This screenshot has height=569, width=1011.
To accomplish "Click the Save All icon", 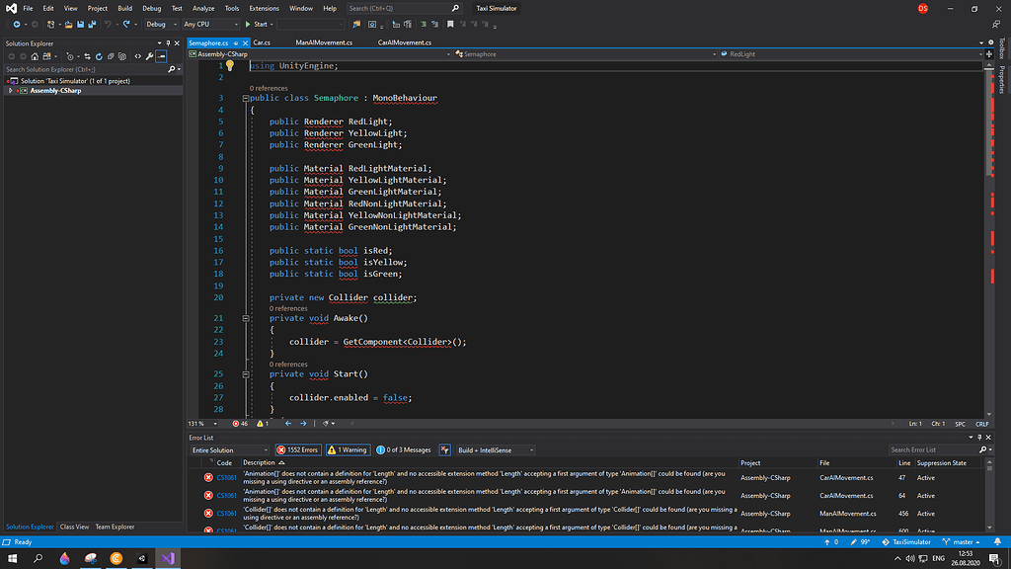I will point(92,25).
